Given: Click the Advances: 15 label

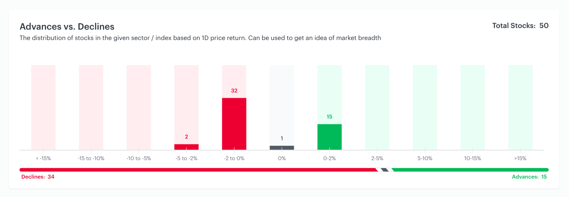Looking at the screenshot, I should tap(529, 177).
